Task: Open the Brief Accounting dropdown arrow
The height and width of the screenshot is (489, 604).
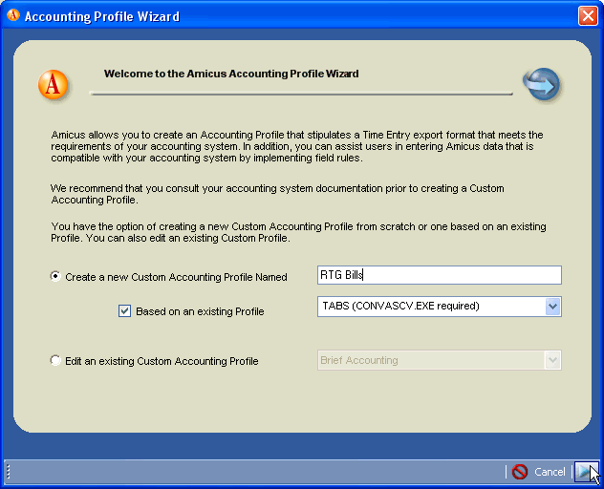Action: click(552, 360)
